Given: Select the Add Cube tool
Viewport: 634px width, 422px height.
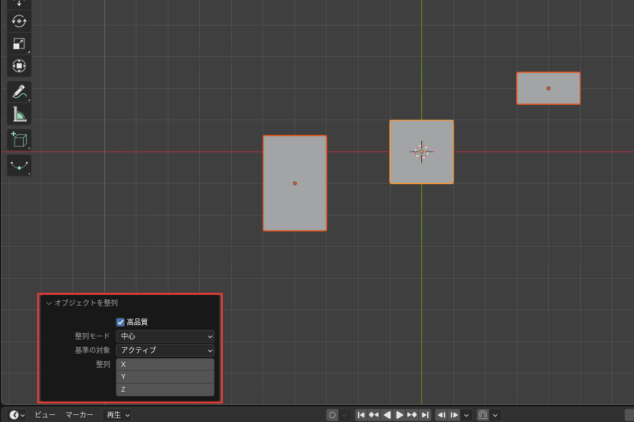Looking at the screenshot, I should coord(19,140).
